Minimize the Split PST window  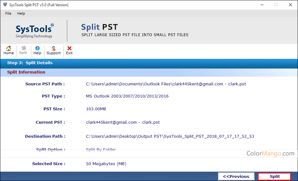click(261, 5)
